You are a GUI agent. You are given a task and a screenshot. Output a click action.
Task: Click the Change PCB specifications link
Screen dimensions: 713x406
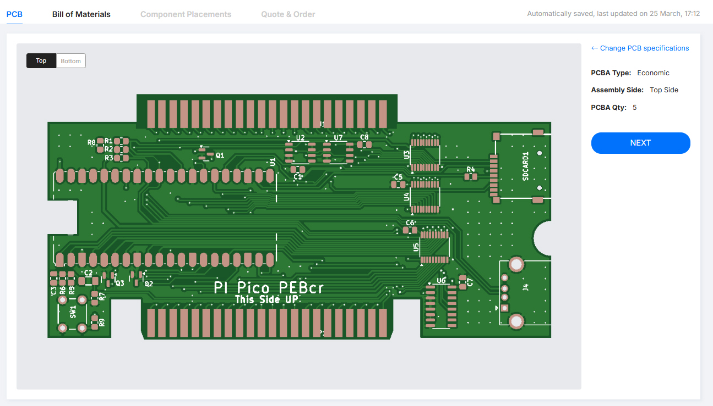640,48
